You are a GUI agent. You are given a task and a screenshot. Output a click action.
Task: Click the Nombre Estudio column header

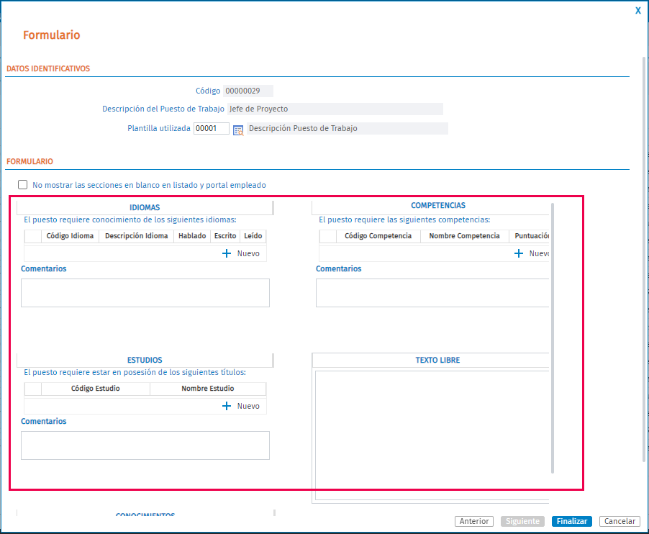click(208, 389)
